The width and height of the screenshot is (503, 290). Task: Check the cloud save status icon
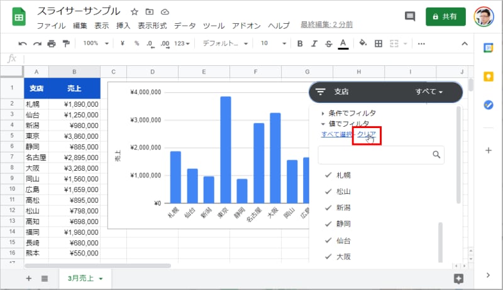click(165, 12)
